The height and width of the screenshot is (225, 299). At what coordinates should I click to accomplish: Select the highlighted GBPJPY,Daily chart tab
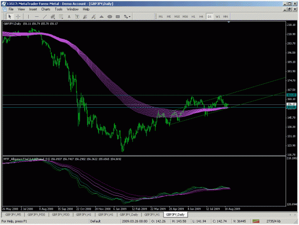175,214
